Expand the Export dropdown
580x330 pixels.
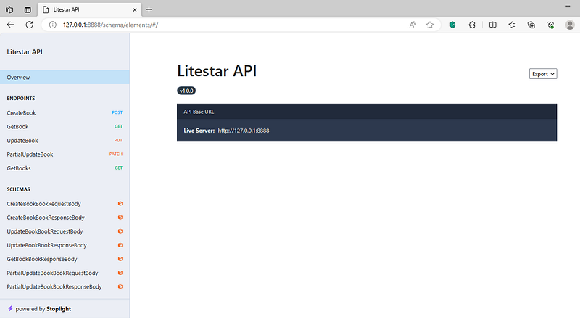point(542,74)
